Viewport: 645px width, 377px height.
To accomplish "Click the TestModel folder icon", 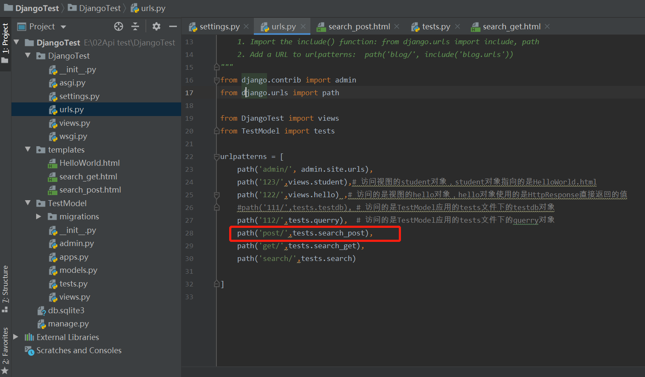I will (x=41, y=203).
